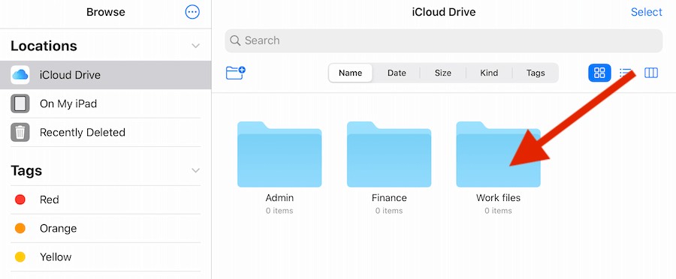Switch to icon grid view
The image size is (676, 279).
pos(599,73)
